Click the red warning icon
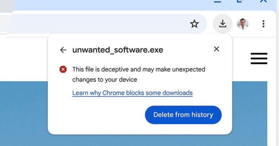Image resolution: width=279 pixels, height=146 pixels. (x=63, y=69)
